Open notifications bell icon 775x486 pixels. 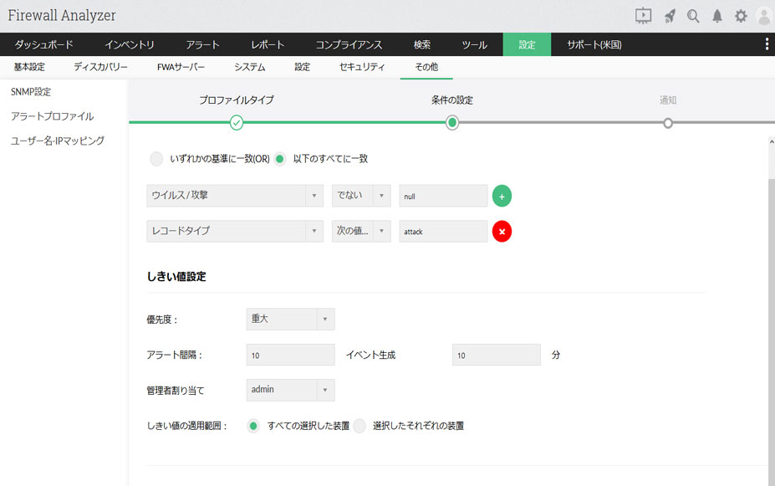pos(716,16)
